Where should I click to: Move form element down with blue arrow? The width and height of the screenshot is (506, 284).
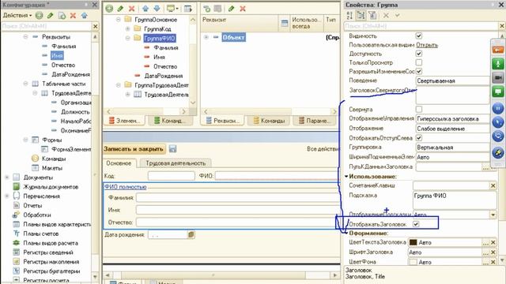click(157, 9)
